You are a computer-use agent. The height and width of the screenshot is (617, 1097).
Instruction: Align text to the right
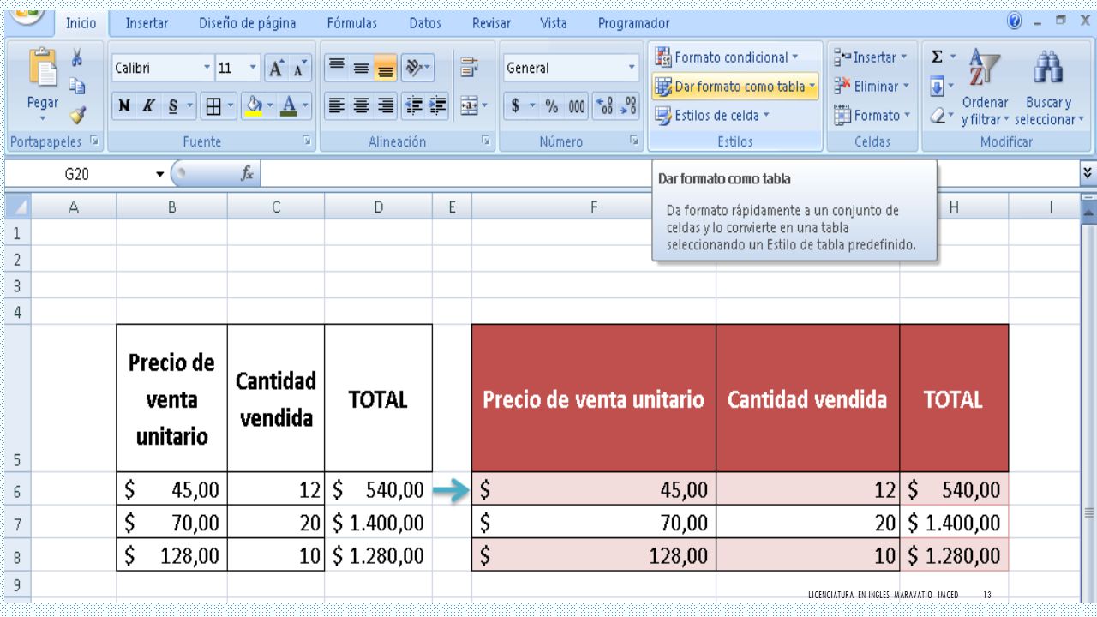pyautogui.click(x=386, y=106)
